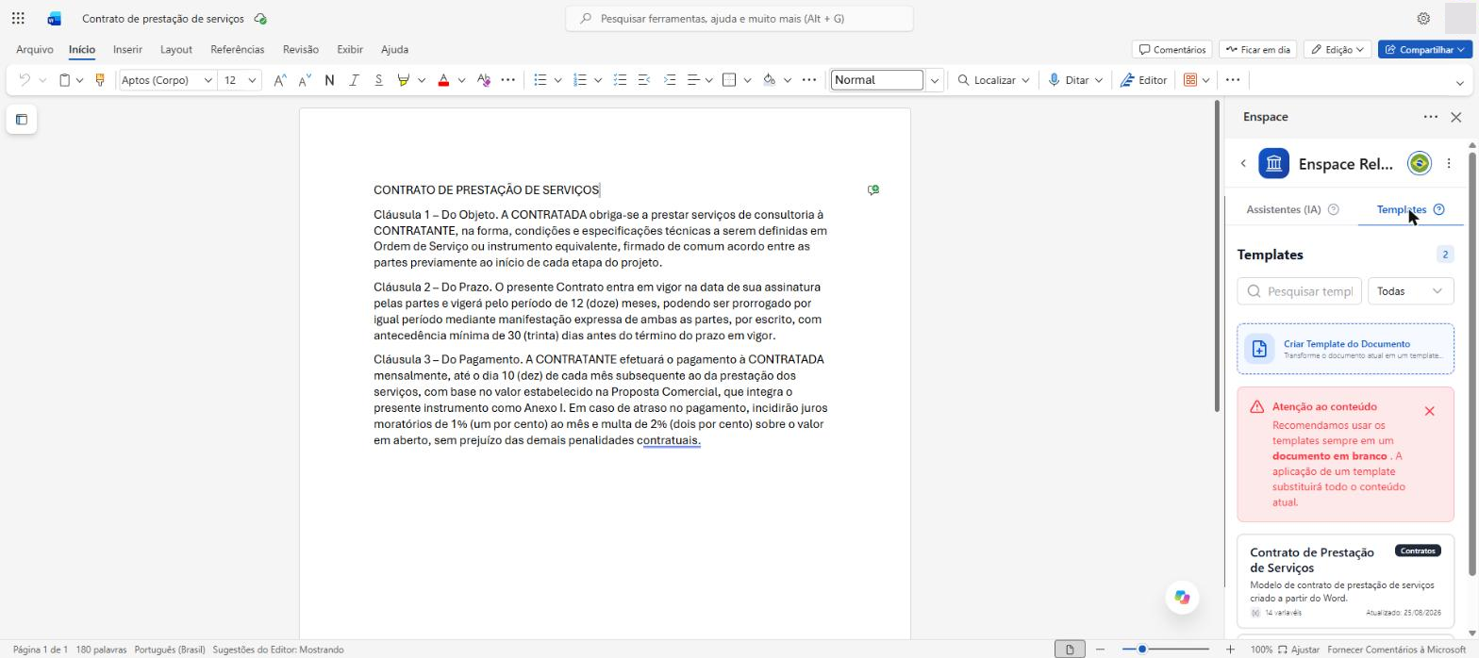Viewport: 1479px width, 658px height.
Task: Open Enspace Rel... vertical dots menu
Action: pyautogui.click(x=1449, y=163)
